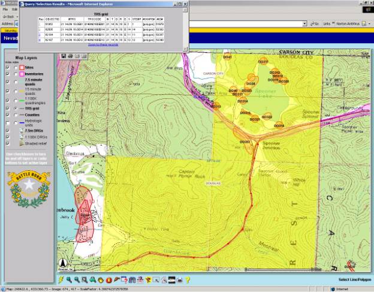The height and width of the screenshot is (292, 374).
Task: Click the Sites red legend swatch
Action: (x=23, y=68)
